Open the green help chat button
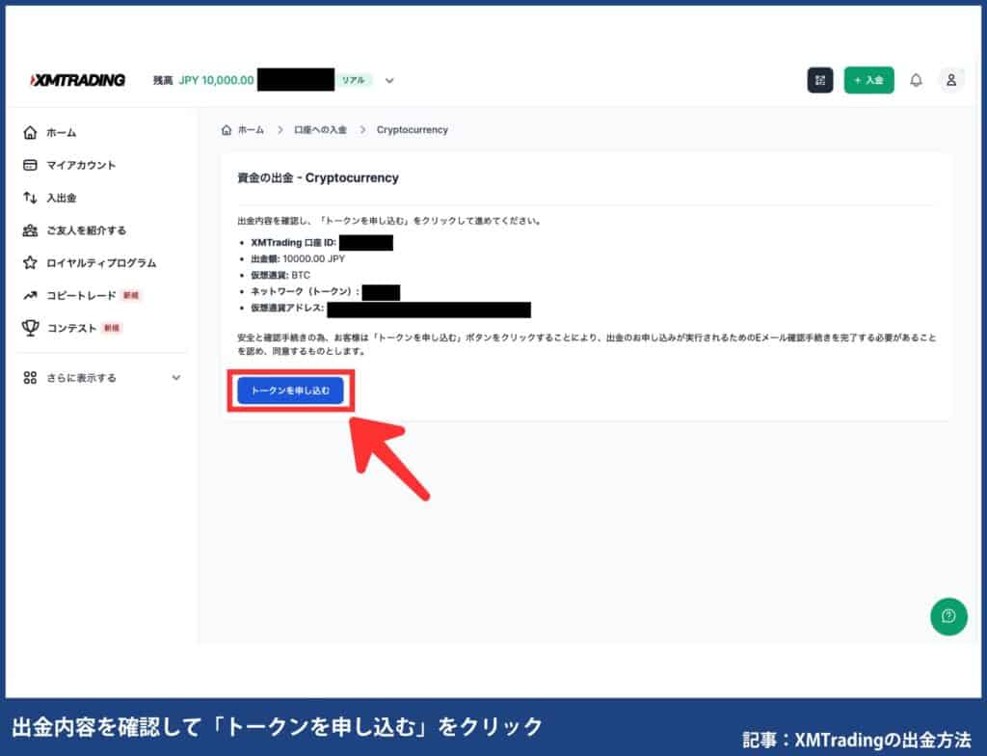Viewport: 987px width, 756px height. (948, 616)
